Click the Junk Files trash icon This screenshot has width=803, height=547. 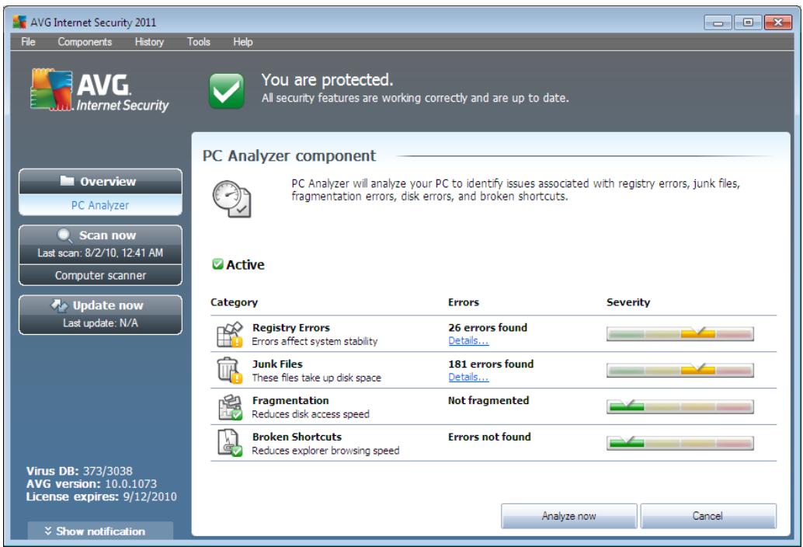coord(229,371)
